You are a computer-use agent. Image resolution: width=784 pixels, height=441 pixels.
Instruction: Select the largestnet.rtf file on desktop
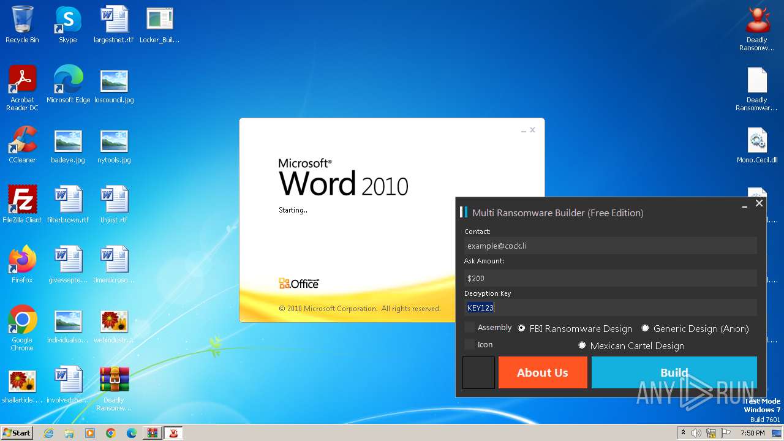pos(114,24)
